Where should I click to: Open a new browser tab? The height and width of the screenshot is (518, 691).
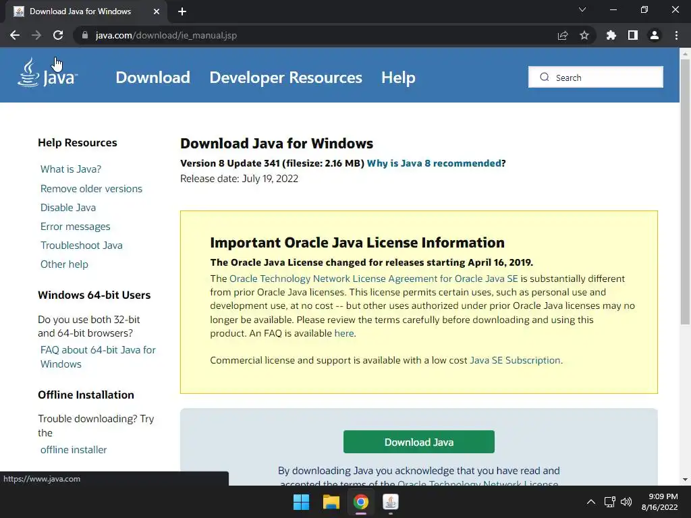pyautogui.click(x=182, y=11)
